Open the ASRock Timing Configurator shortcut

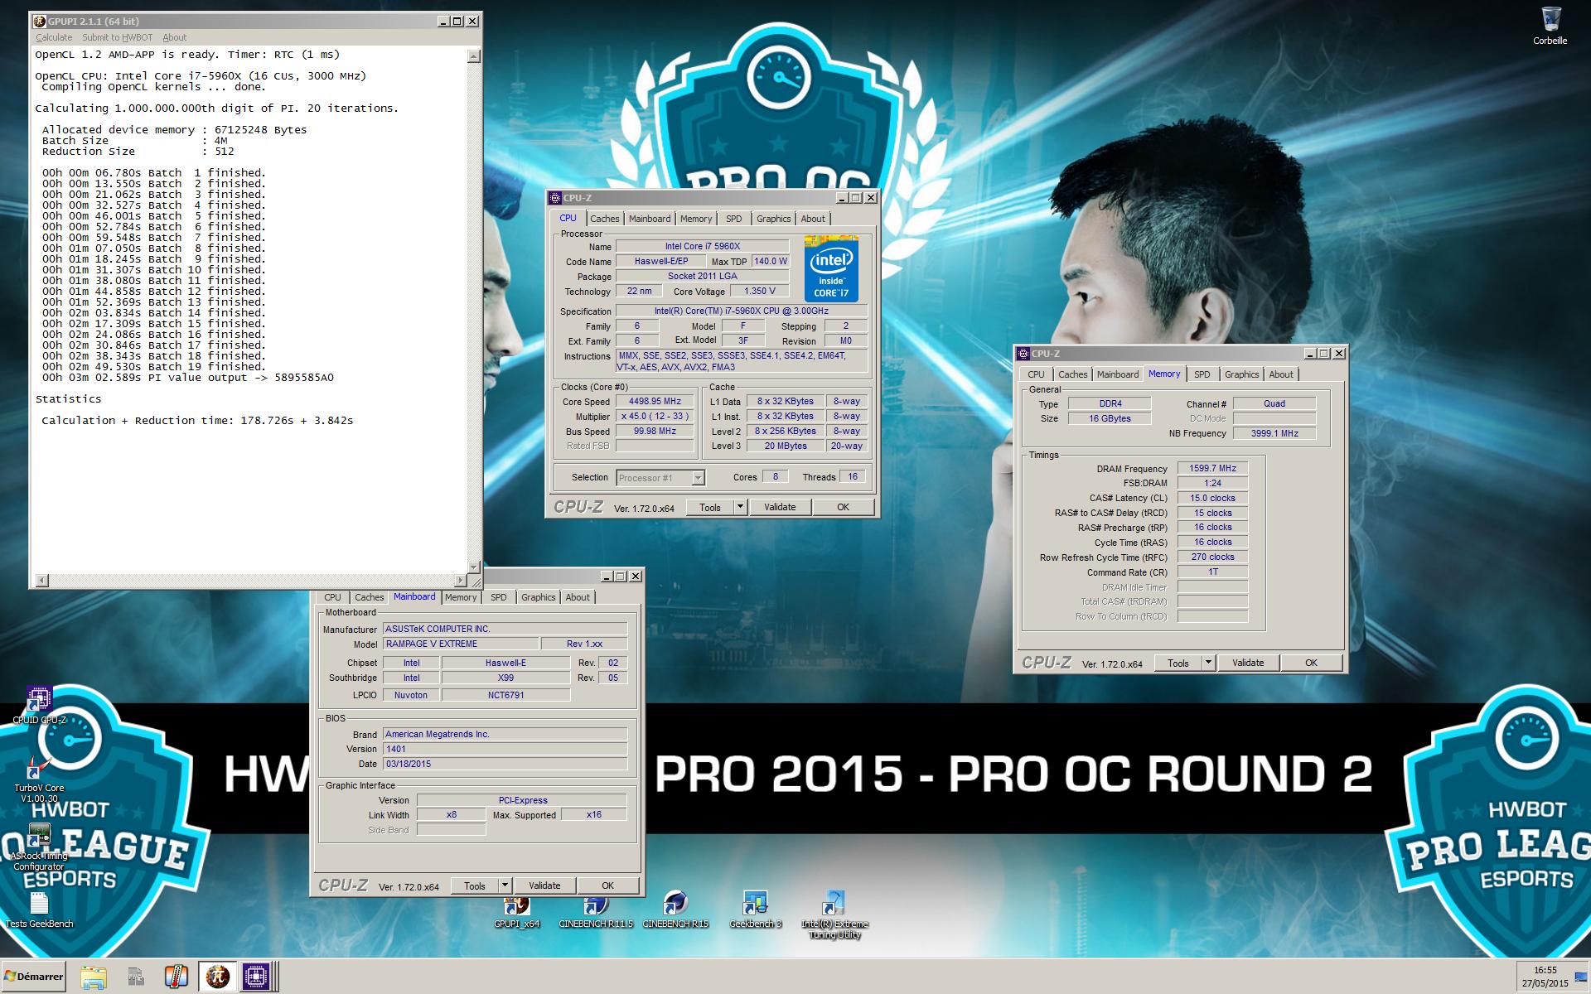(x=39, y=847)
